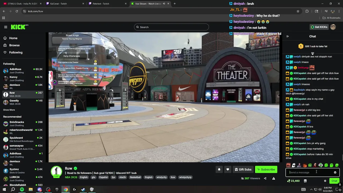
Task: Type in the Send a message field
Action: point(310,172)
